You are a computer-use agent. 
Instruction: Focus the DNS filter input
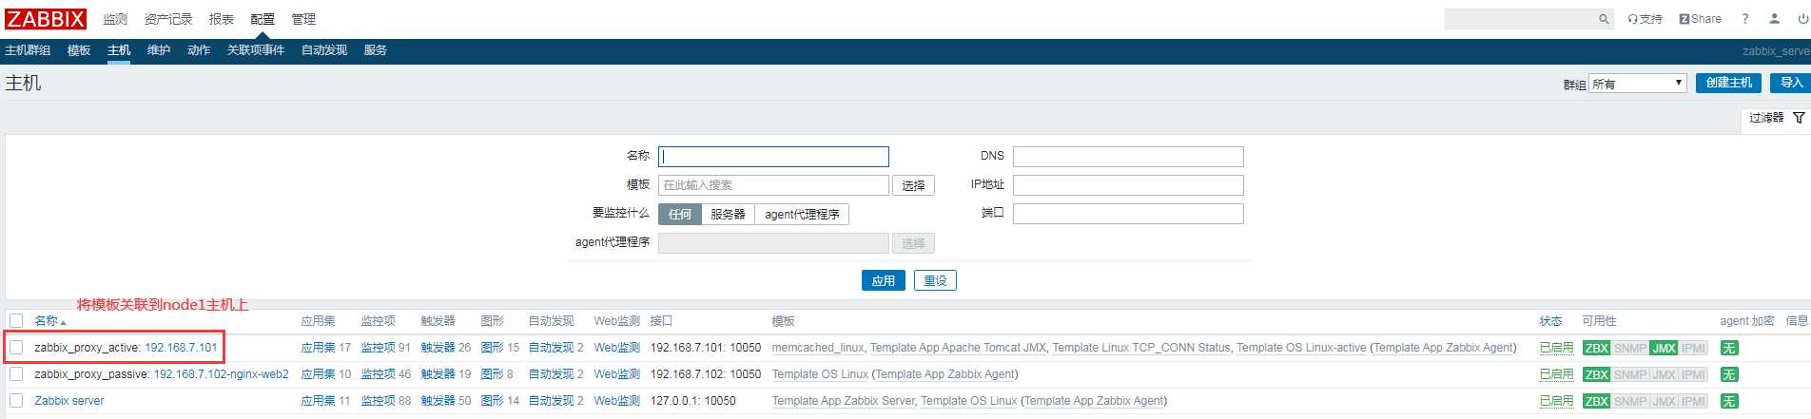[x=1128, y=157]
